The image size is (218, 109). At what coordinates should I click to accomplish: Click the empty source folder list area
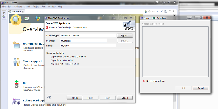point(175,51)
